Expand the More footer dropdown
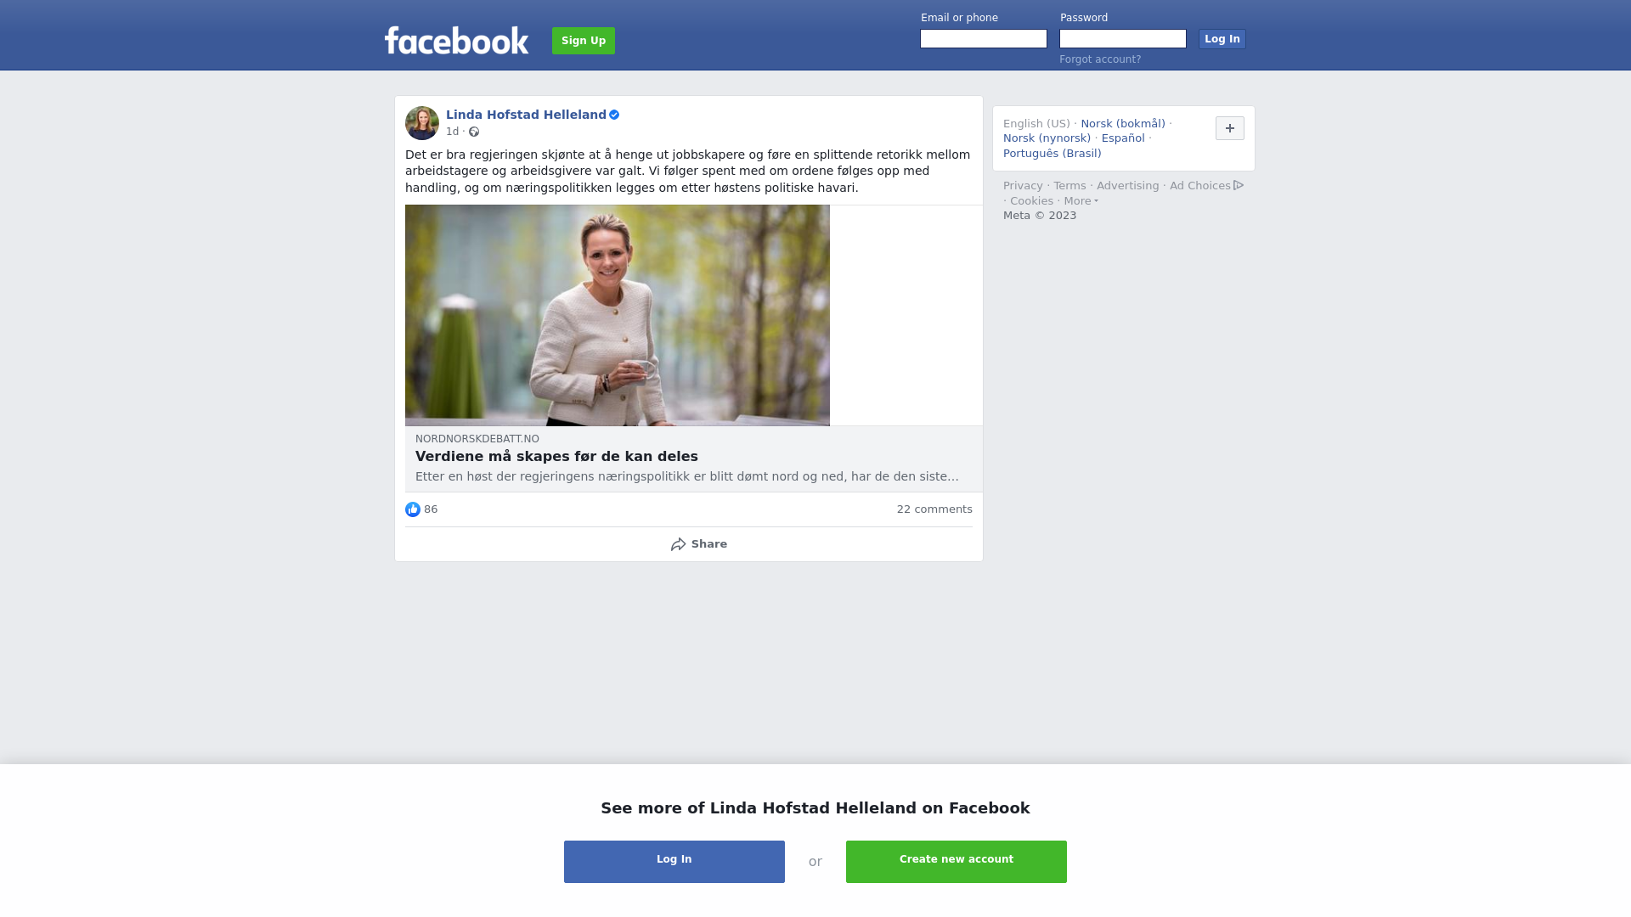Viewport: 1631px width, 917px height. point(1081,201)
